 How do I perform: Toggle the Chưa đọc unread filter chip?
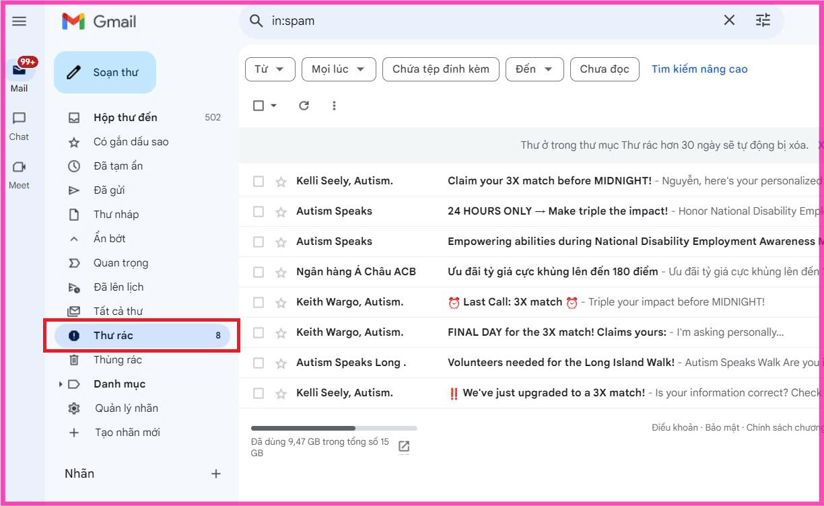click(605, 69)
